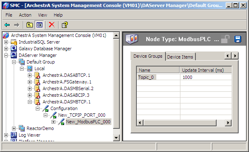Click the tree pane scroll up arrow
Screen dimensions: 249x152
pos(116,35)
